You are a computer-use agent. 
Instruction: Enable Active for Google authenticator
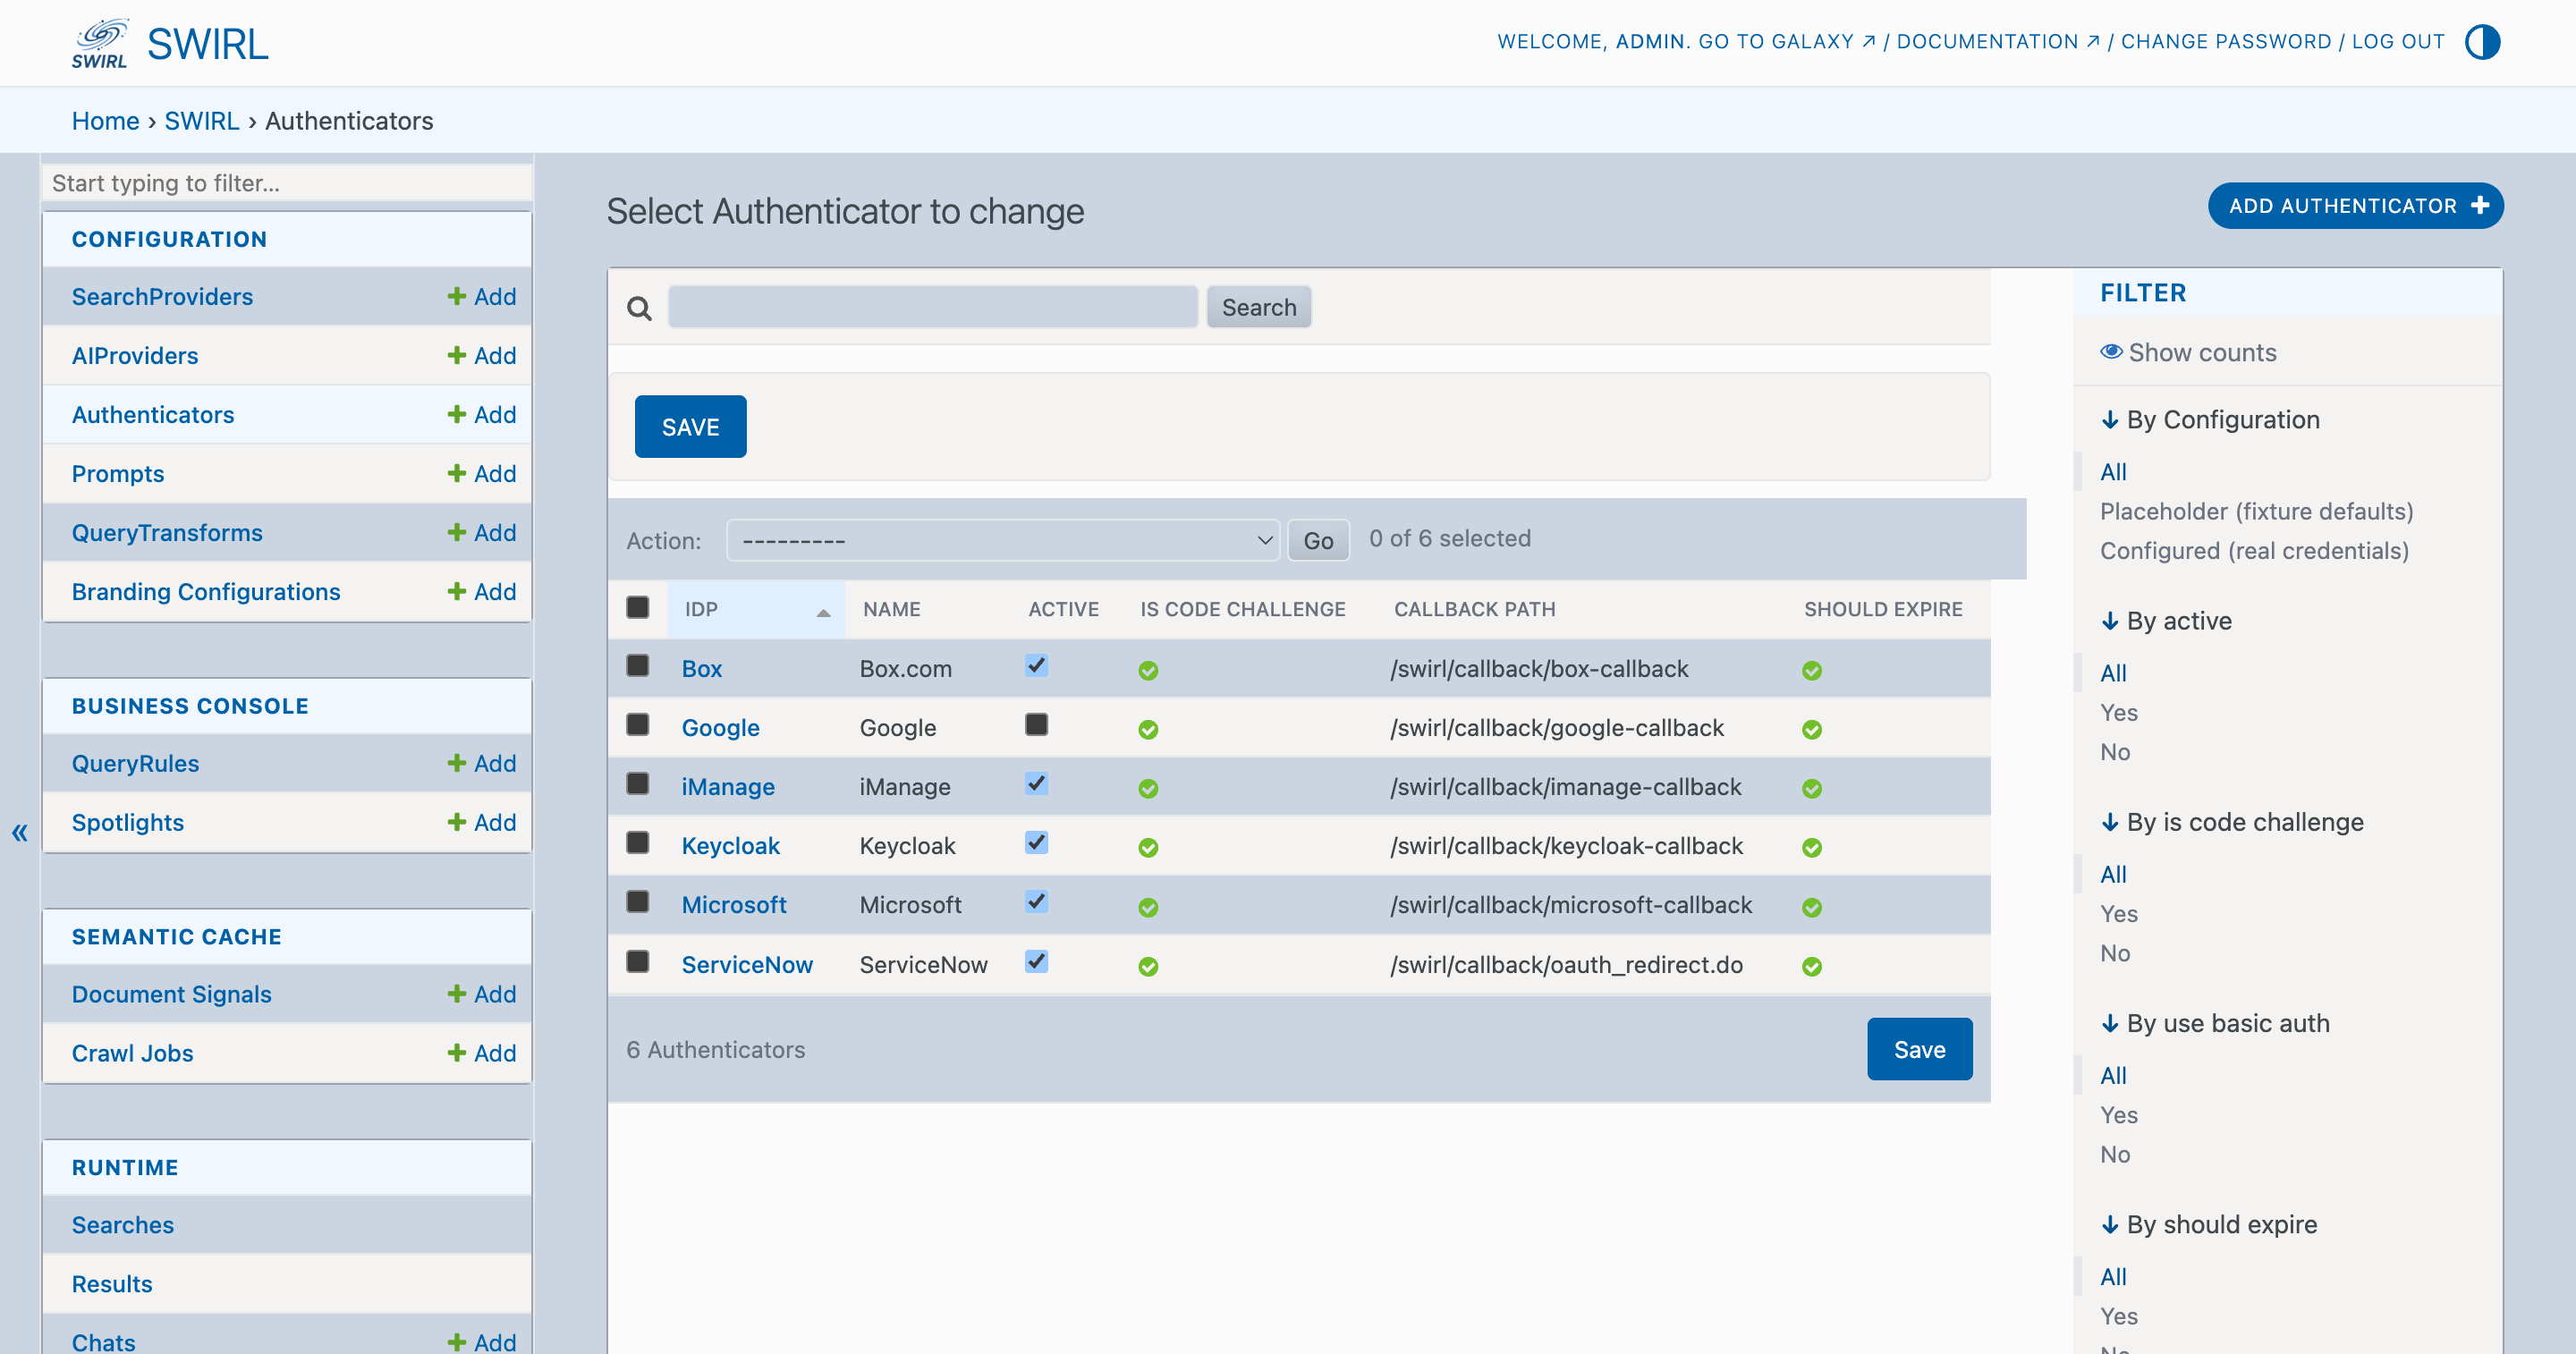(1036, 724)
